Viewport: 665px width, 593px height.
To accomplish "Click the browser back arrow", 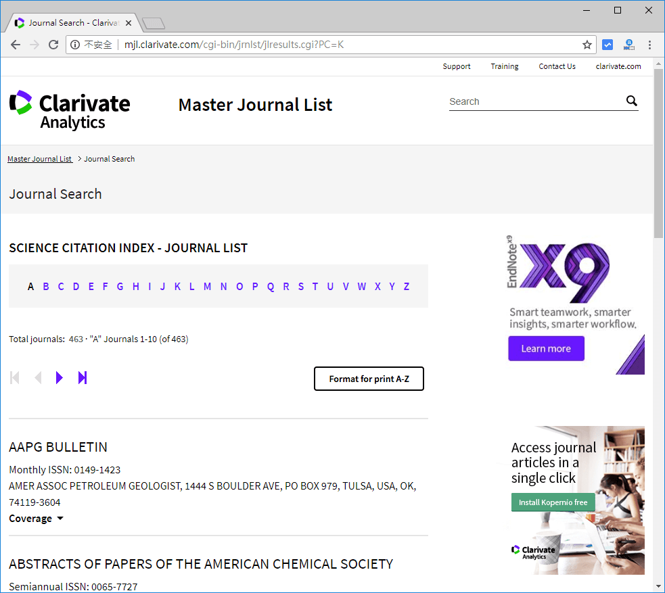I will coord(15,45).
